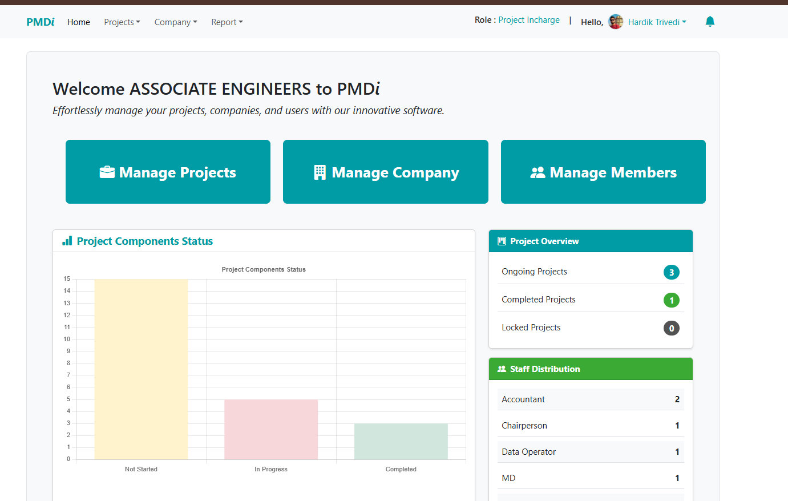
Task: Click the PMDi logo
Action: coord(40,22)
